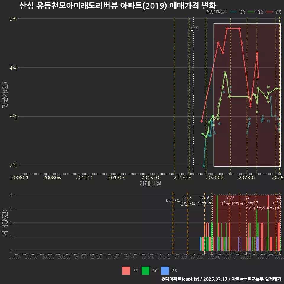Click the 전용면적(㎡) legend heading
This screenshot has width=284, height=284.
pos(217,12)
